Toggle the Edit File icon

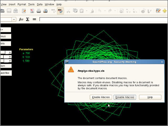point(24,11)
